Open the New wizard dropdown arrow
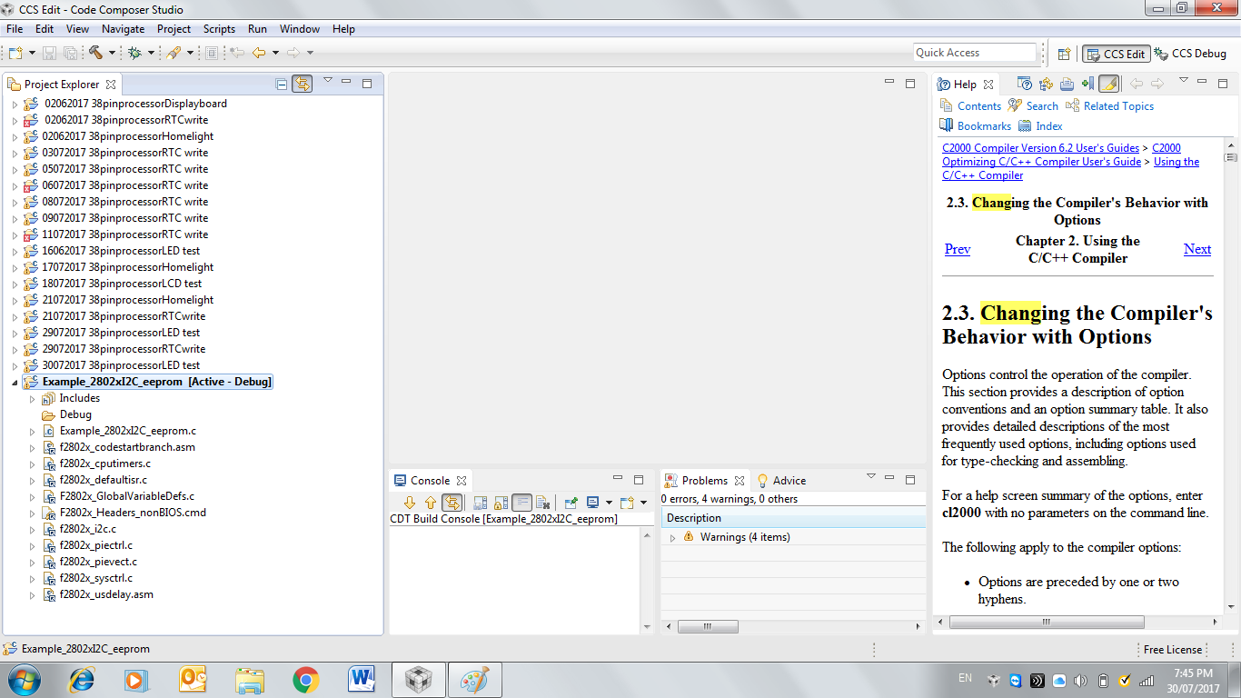 (x=32, y=53)
